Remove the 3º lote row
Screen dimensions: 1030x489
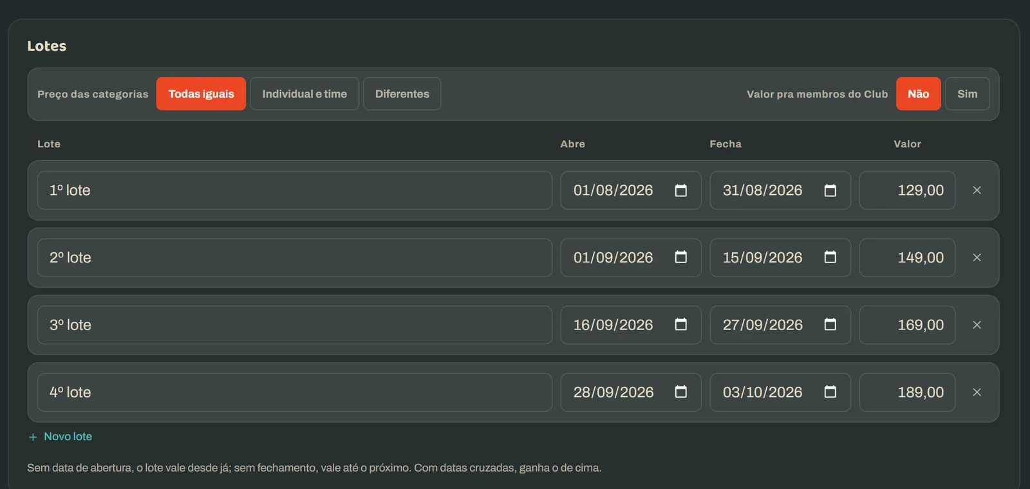pyautogui.click(x=977, y=325)
